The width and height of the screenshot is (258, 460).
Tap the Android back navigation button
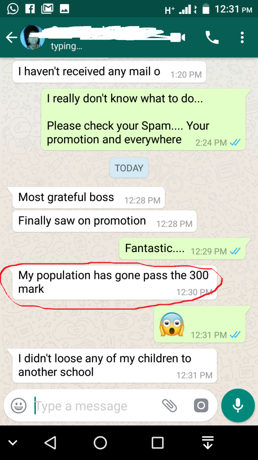pyautogui.click(x=50, y=442)
